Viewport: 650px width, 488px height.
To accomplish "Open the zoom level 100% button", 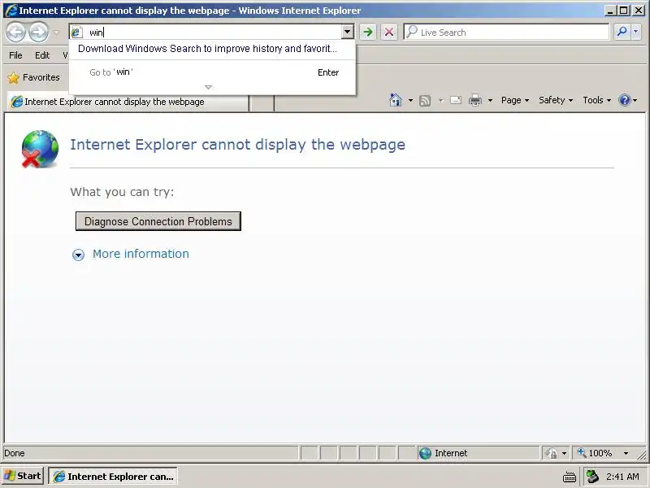I will pyautogui.click(x=596, y=453).
